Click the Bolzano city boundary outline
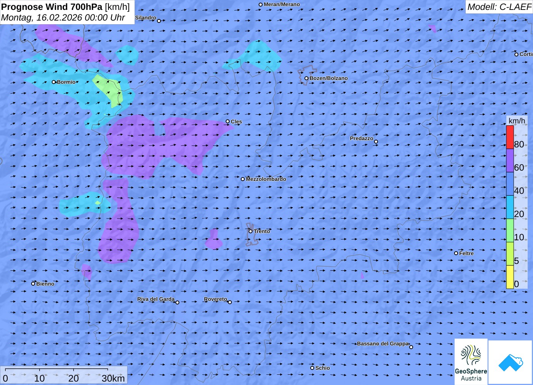Image resolution: width=533 pixels, height=385 pixels. (x=306, y=75)
